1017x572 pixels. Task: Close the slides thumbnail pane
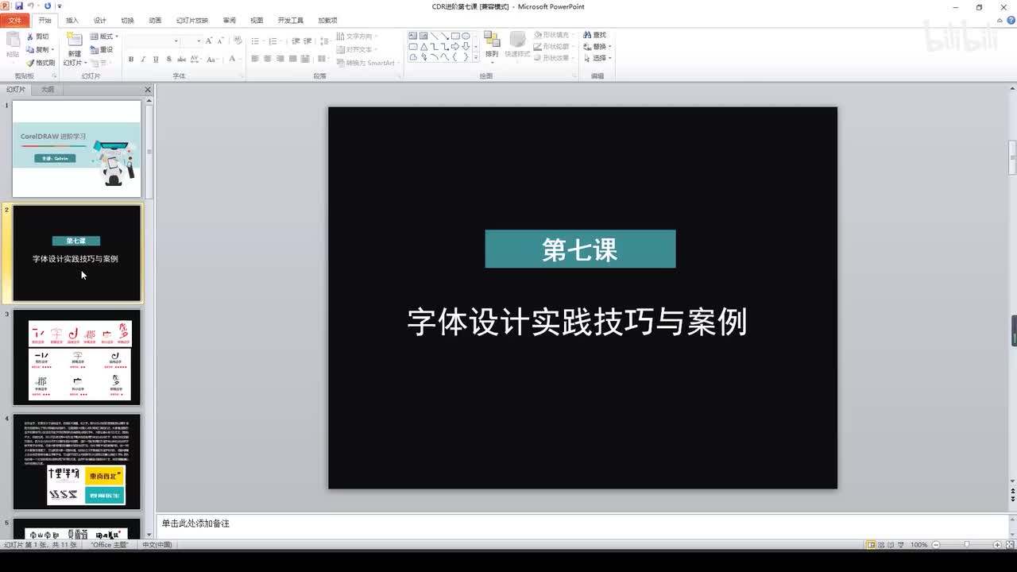tap(148, 90)
